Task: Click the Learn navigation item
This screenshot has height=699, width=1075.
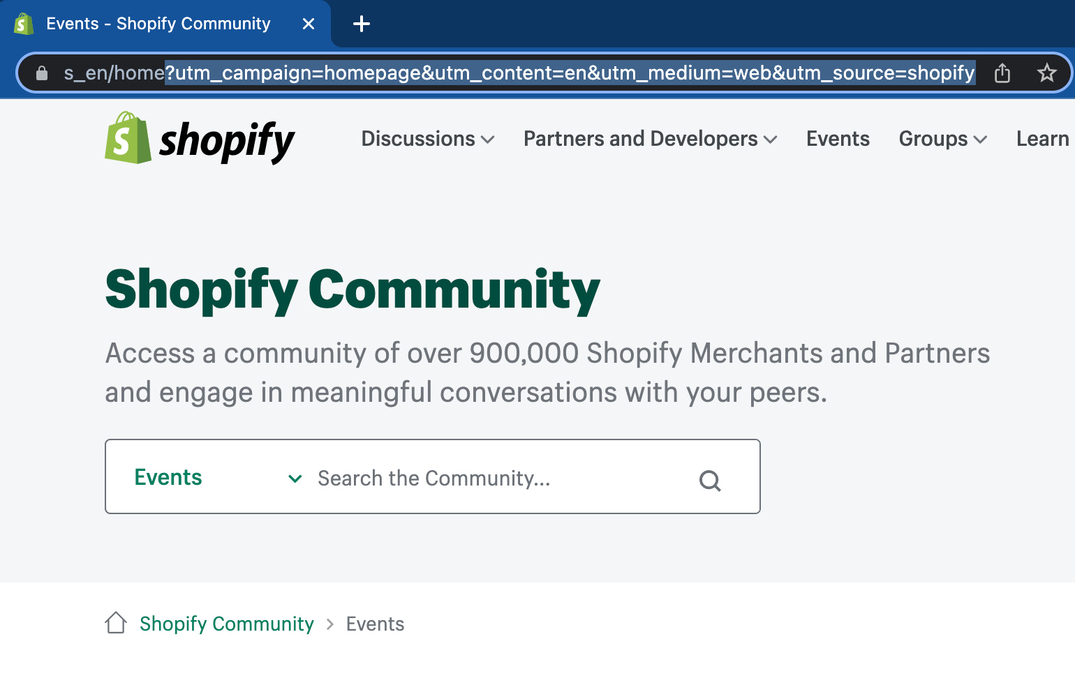Action: click(x=1041, y=139)
